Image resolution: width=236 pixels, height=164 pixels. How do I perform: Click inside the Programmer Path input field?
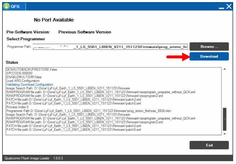click(x=110, y=47)
